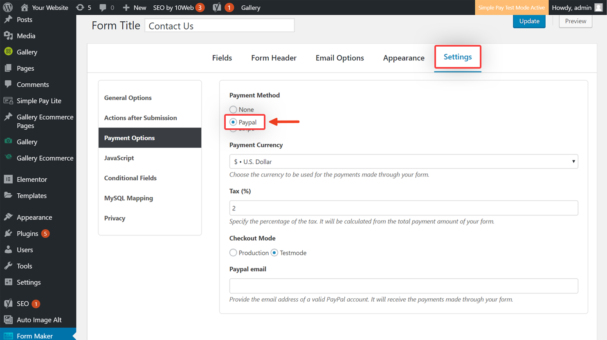The image size is (607, 340).
Task: Open Actions after Submission section
Action: click(x=150, y=118)
